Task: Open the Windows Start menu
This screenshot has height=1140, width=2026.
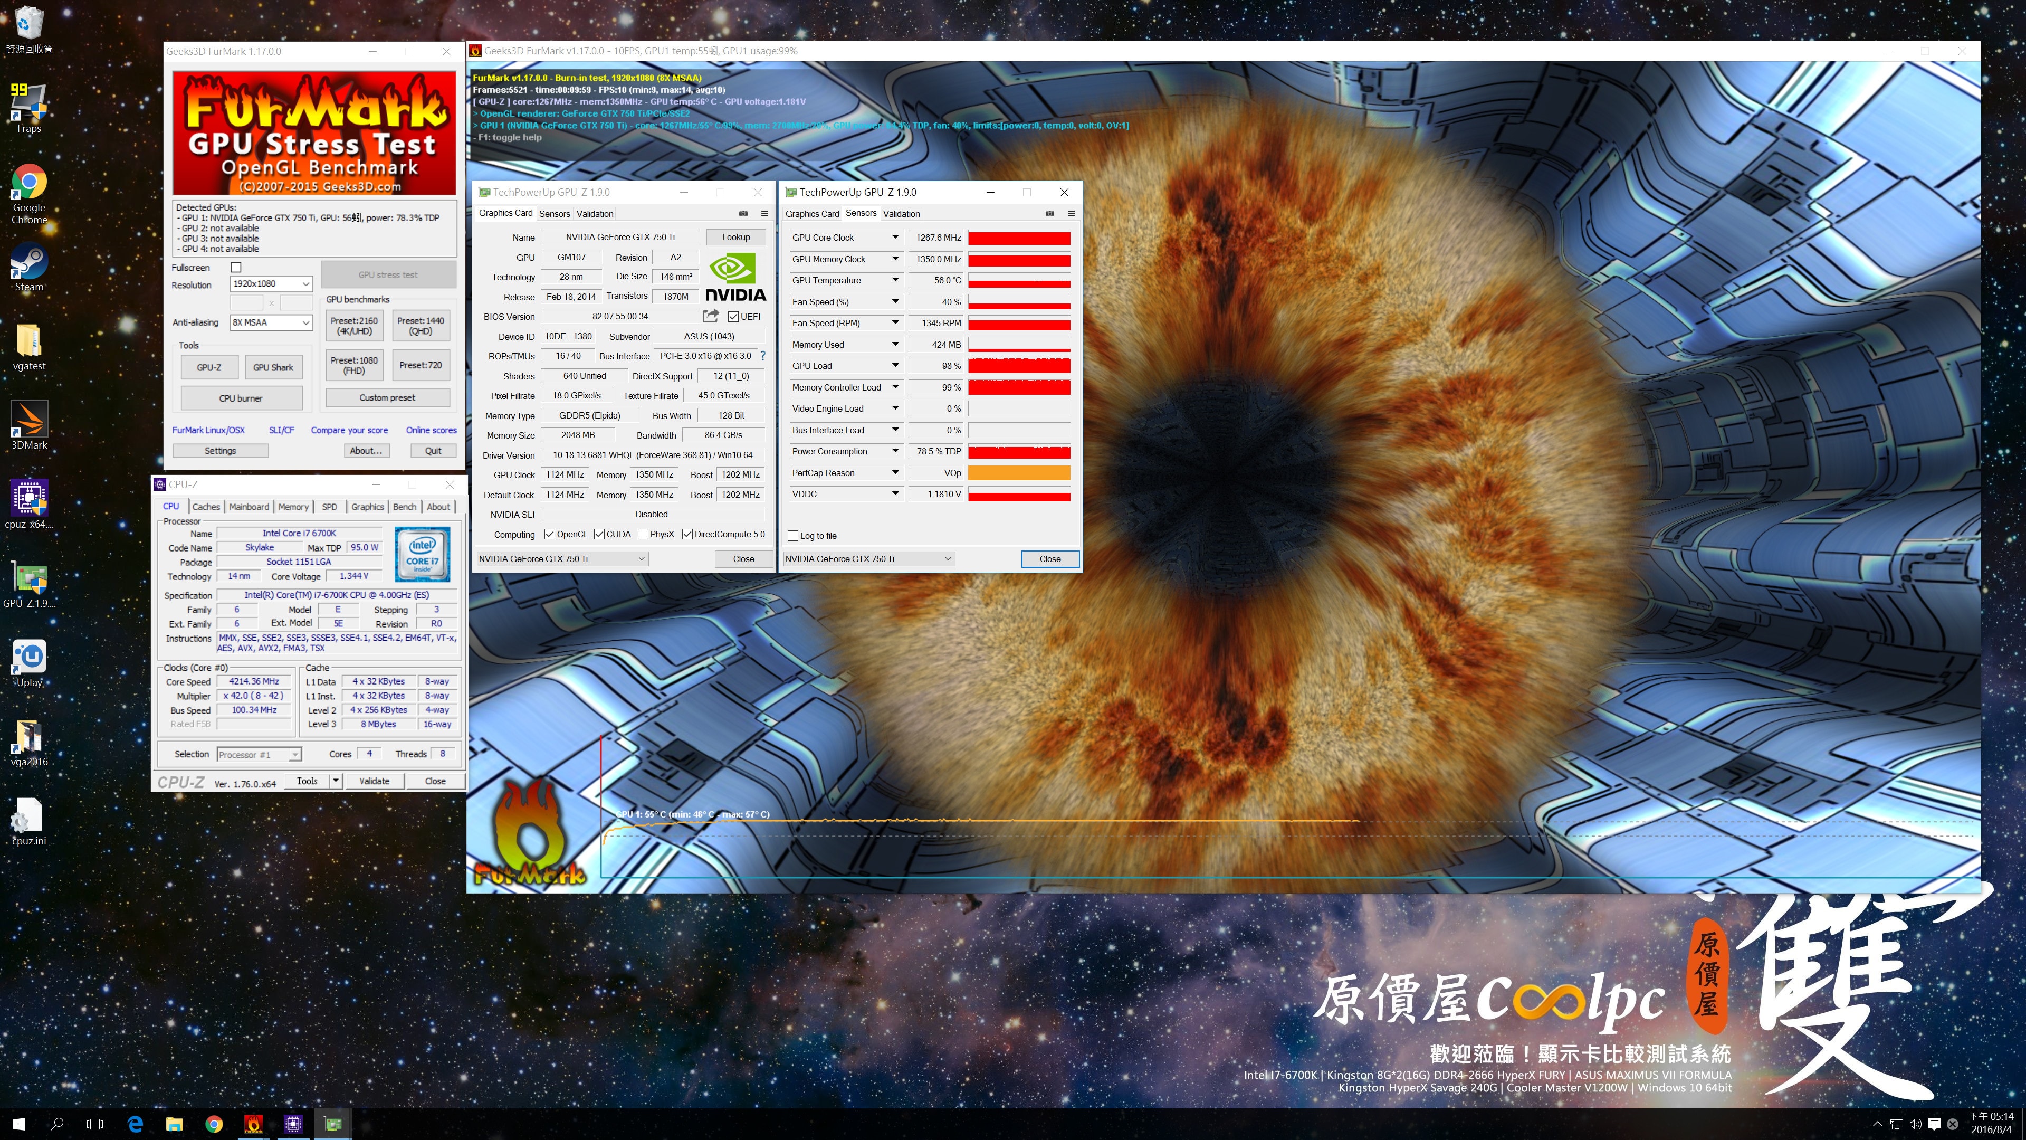Action: pyautogui.click(x=19, y=1124)
